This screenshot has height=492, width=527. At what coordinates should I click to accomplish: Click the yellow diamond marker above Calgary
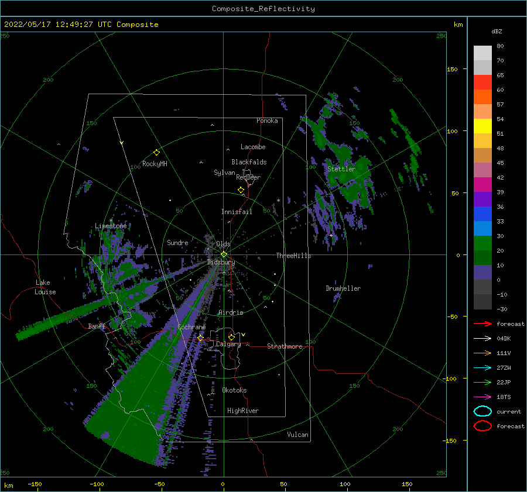coord(231,337)
